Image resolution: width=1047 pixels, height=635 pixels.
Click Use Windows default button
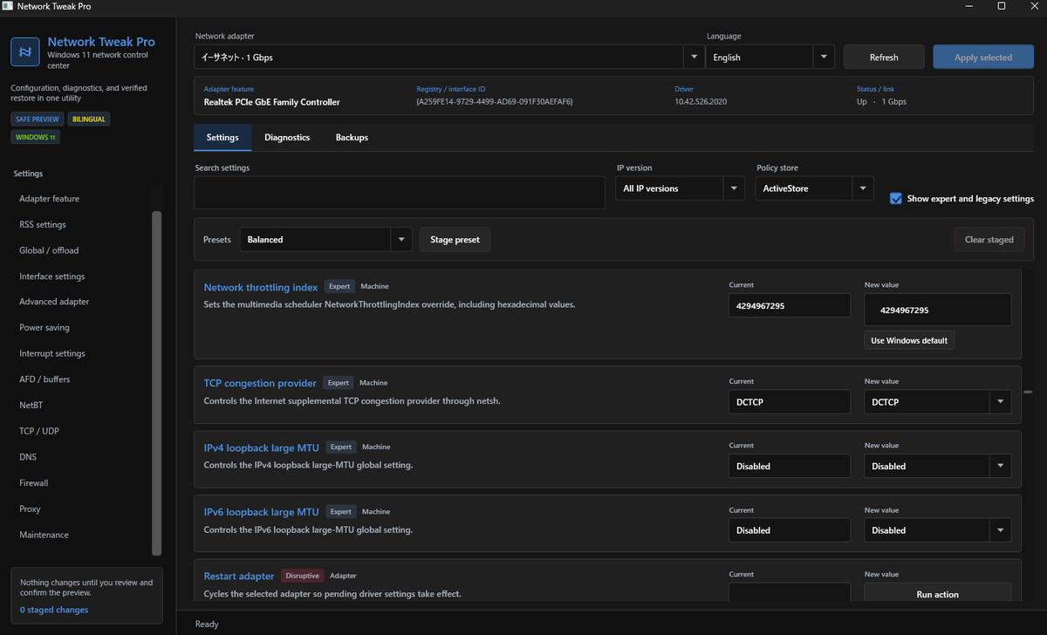click(909, 340)
